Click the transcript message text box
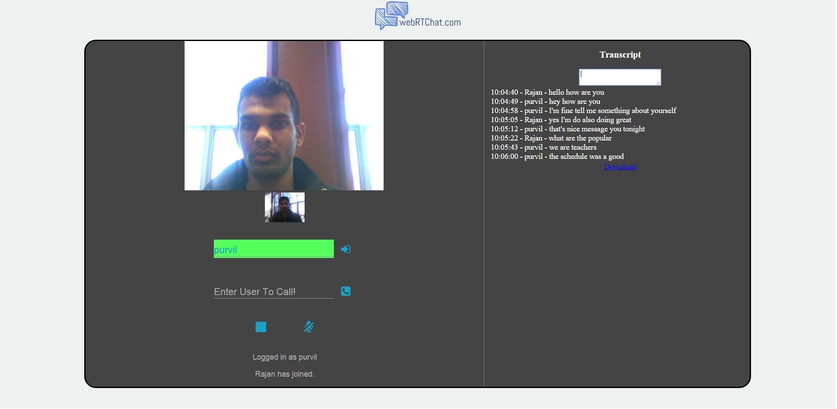 pyautogui.click(x=620, y=77)
